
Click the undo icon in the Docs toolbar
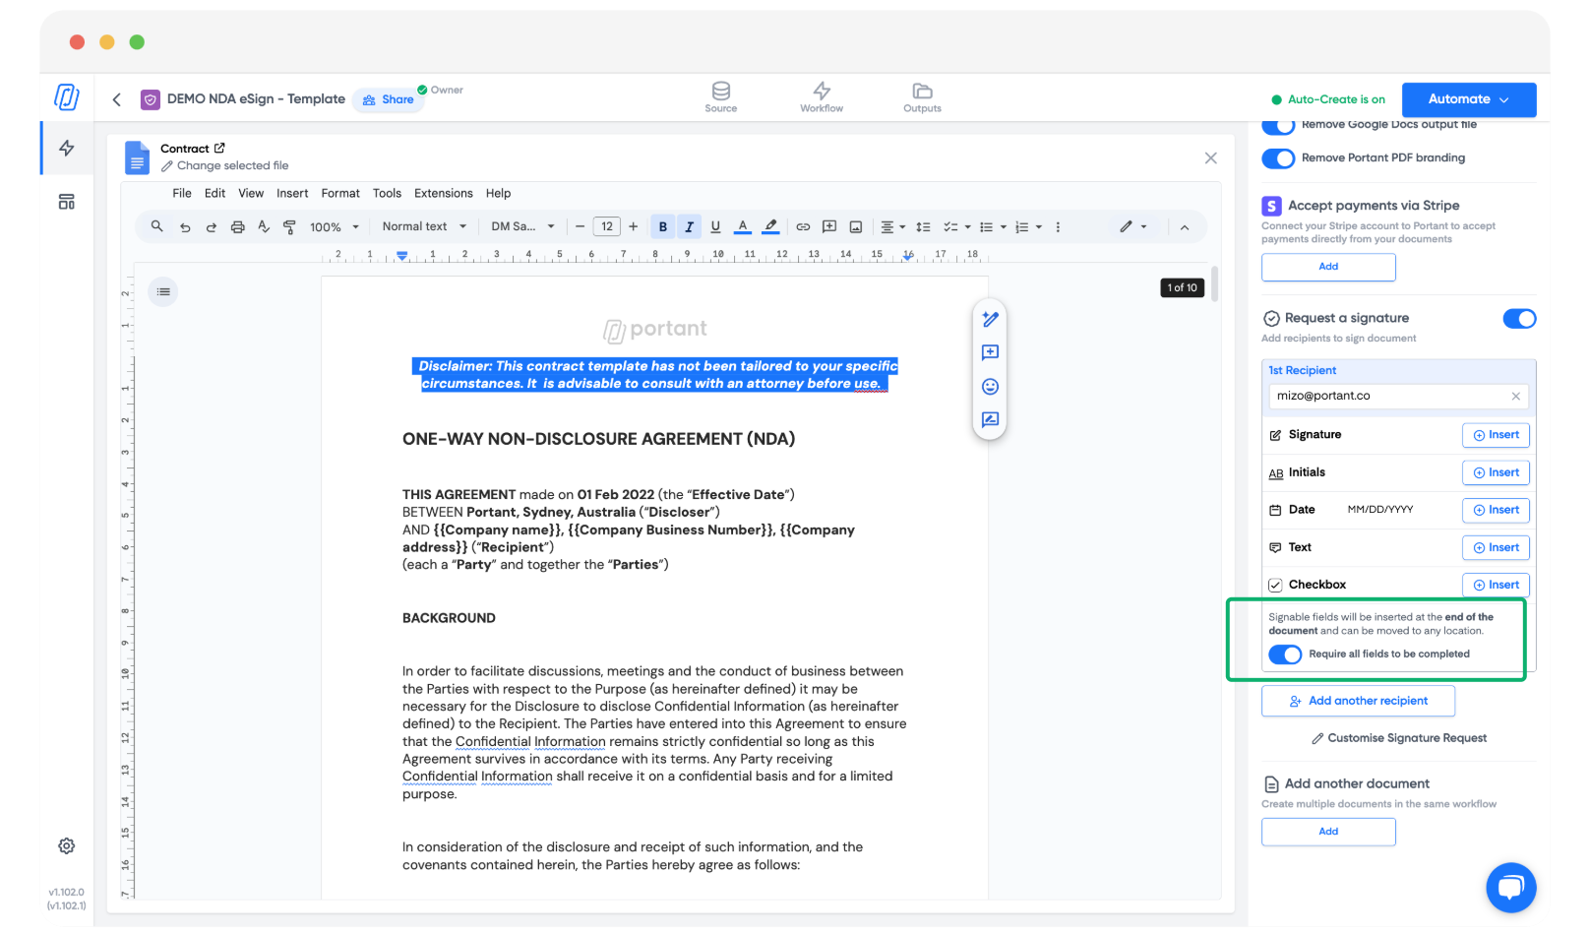pyautogui.click(x=185, y=226)
